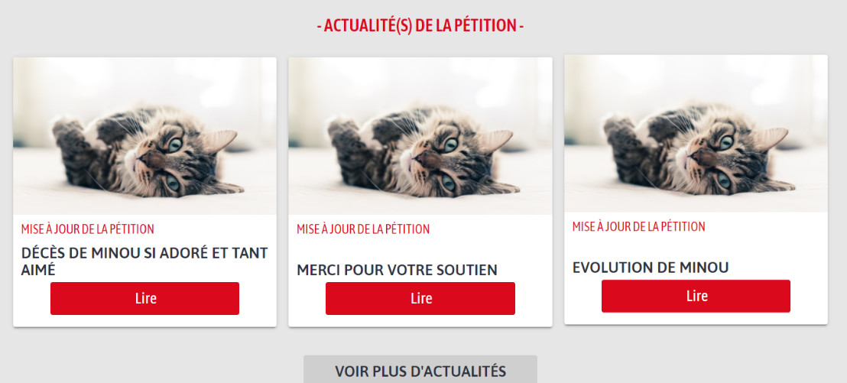The width and height of the screenshot is (847, 383).
Task: Select the Merci pour votre soutien title
Action: click(x=397, y=270)
